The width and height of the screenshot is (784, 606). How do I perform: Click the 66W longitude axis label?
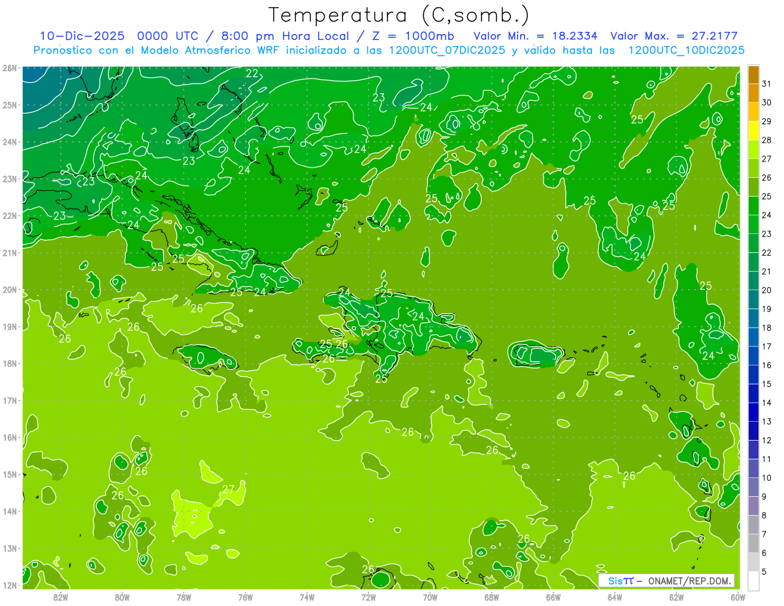tap(553, 597)
